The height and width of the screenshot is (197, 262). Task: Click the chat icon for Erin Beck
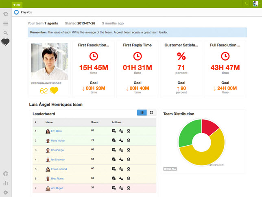coord(114,131)
